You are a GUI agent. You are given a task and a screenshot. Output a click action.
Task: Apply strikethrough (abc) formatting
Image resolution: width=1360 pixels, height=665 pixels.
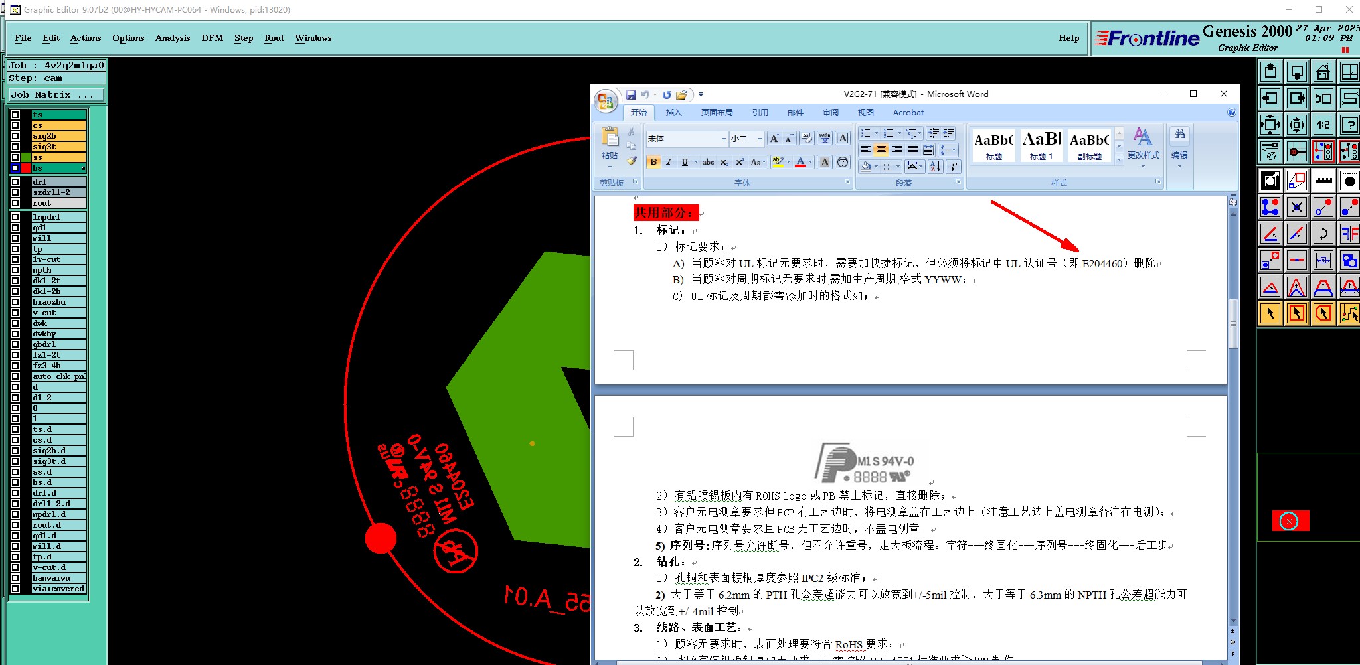[709, 162]
